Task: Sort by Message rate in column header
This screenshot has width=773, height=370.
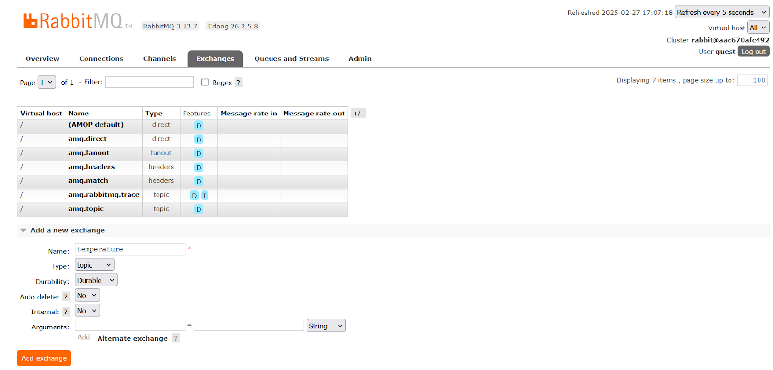Action: [x=249, y=114]
